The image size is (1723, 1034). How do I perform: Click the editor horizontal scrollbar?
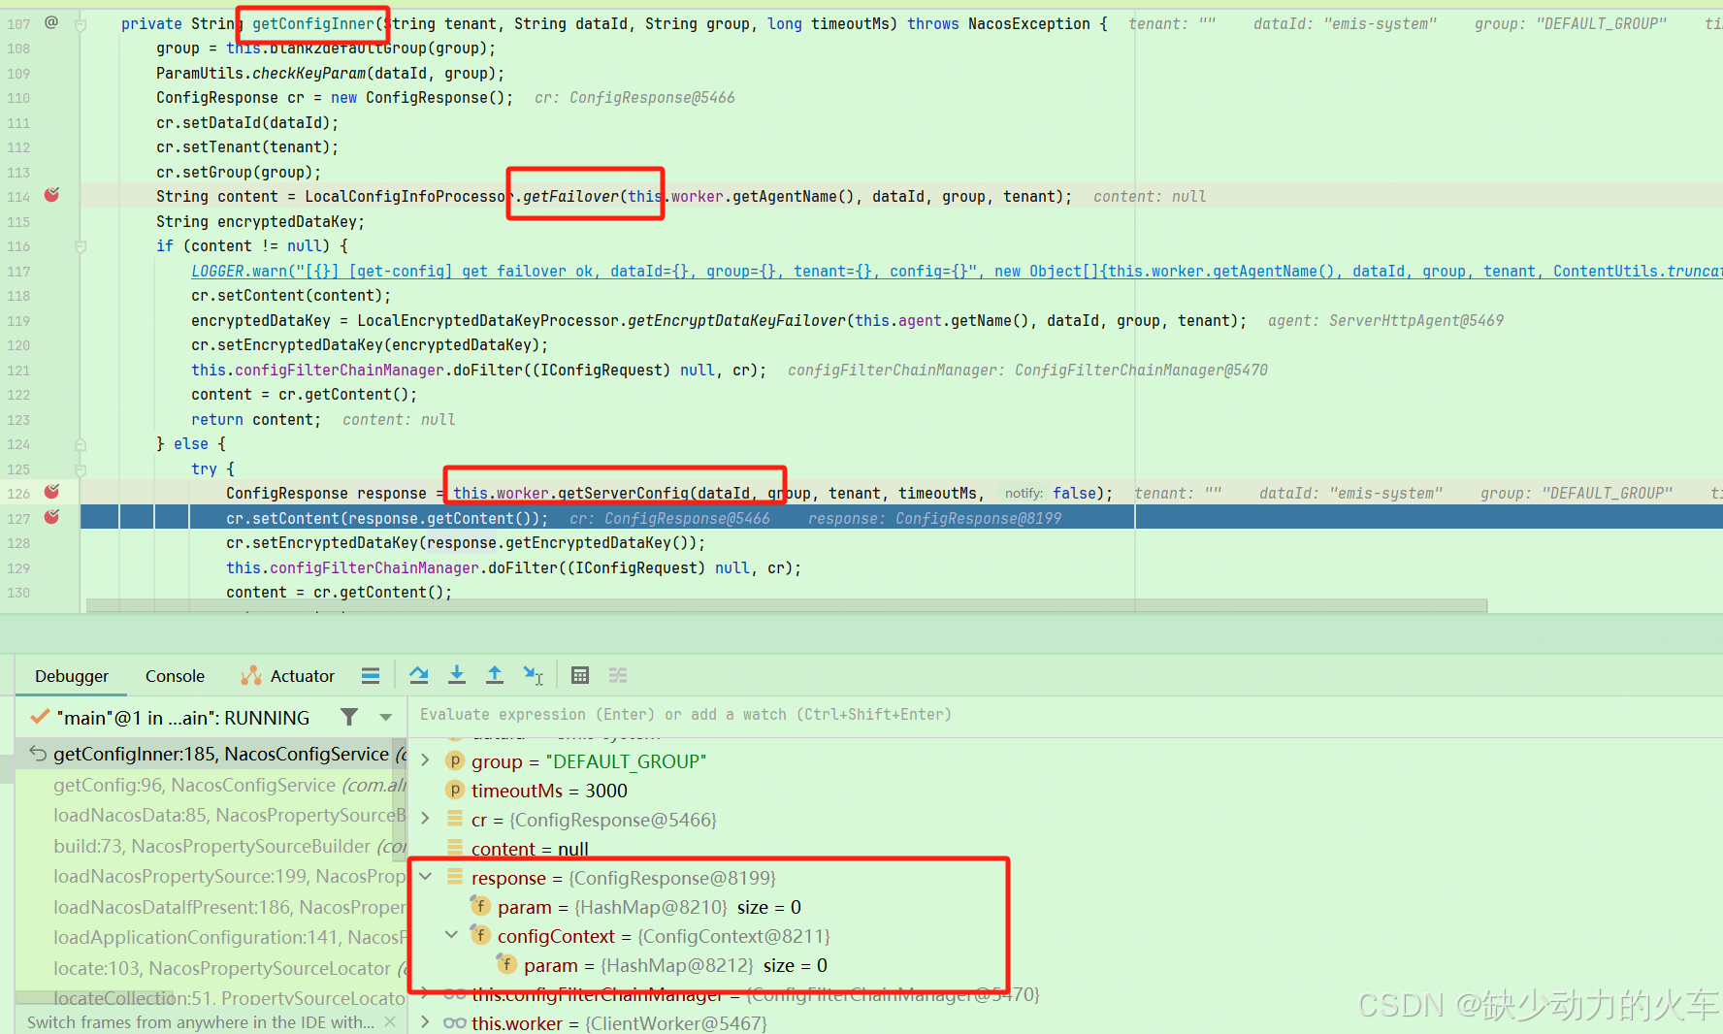pyautogui.click(x=787, y=605)
